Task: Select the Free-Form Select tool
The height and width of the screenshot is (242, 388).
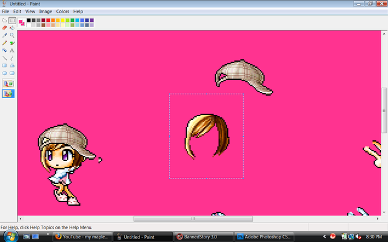Action: pyautogui.click(x=4, y=20)
